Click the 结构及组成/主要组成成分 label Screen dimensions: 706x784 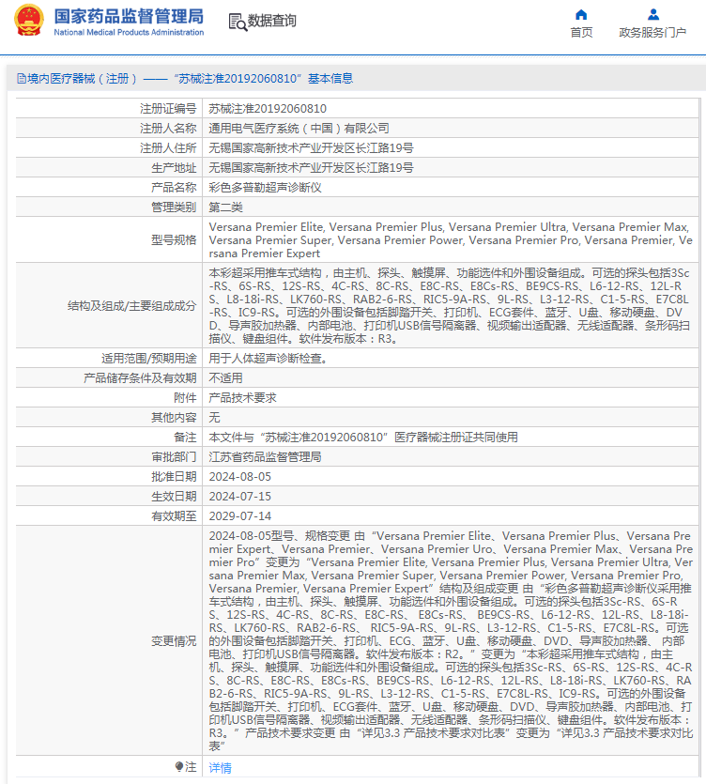132,305
